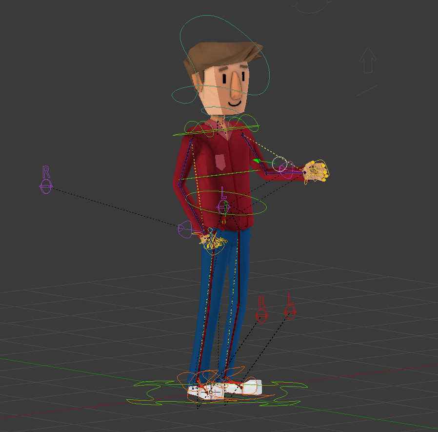Select the yellow finger controls on the extended hand
Viewport: 438px width, 432px height.
click(x=317, y=171)
